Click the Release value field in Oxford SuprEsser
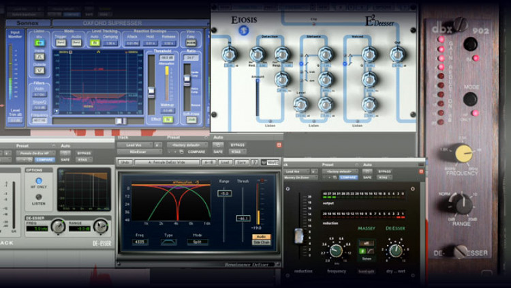Viewport: 511px width, 288px height. pos(168,43)
